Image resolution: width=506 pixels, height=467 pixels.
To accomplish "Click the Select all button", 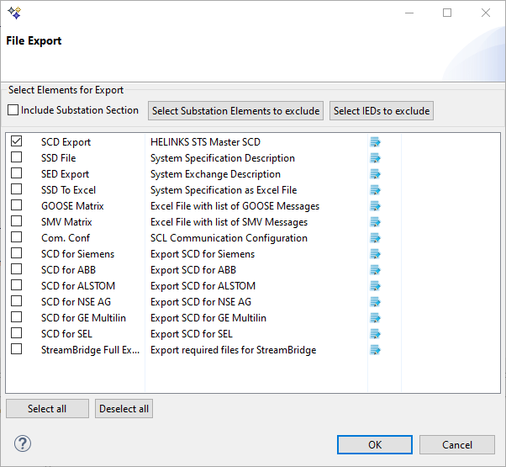I will click(47, 409).
